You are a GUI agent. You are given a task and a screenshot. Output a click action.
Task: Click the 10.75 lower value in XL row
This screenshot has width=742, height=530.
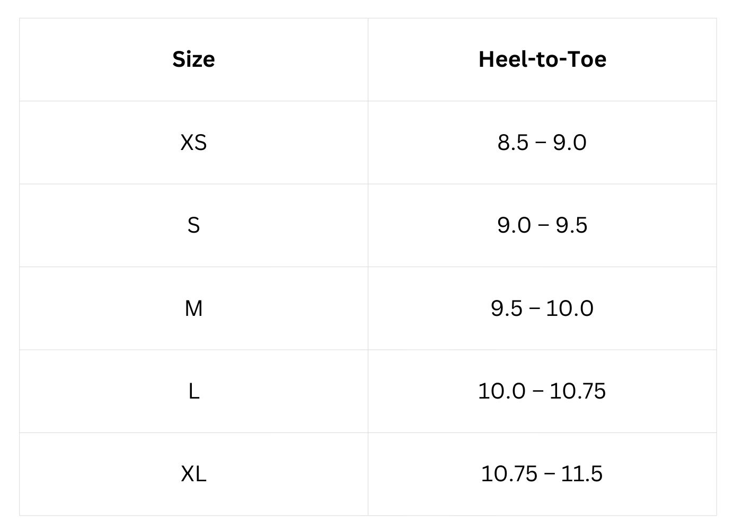[x=509, y=474]
